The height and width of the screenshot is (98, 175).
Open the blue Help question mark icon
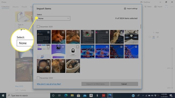[x=133, y=95]
